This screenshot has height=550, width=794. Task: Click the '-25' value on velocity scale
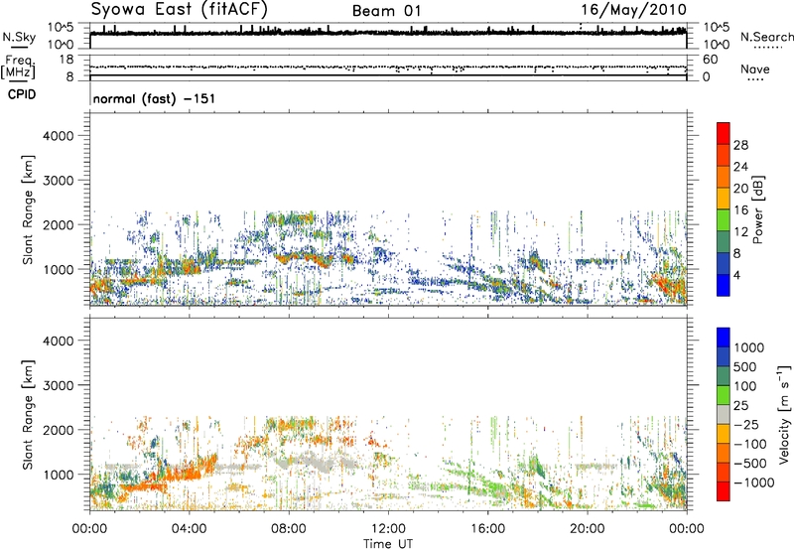(747, 424)
